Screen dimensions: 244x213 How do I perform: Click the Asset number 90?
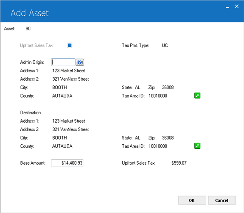pos(28,28)
